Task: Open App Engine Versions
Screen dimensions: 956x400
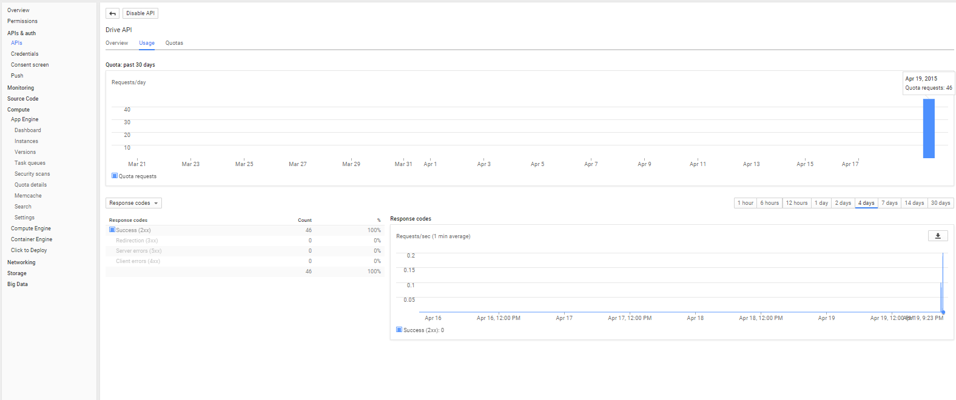Action: click(x=25, y=152)
